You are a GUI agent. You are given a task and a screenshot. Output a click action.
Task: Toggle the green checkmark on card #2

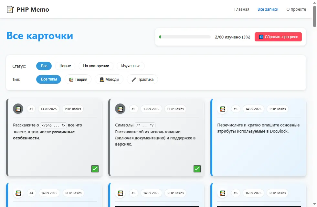coord(197,169)
